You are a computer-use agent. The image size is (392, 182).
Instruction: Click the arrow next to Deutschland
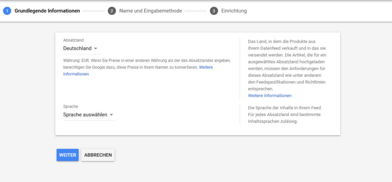coord(96,48)
